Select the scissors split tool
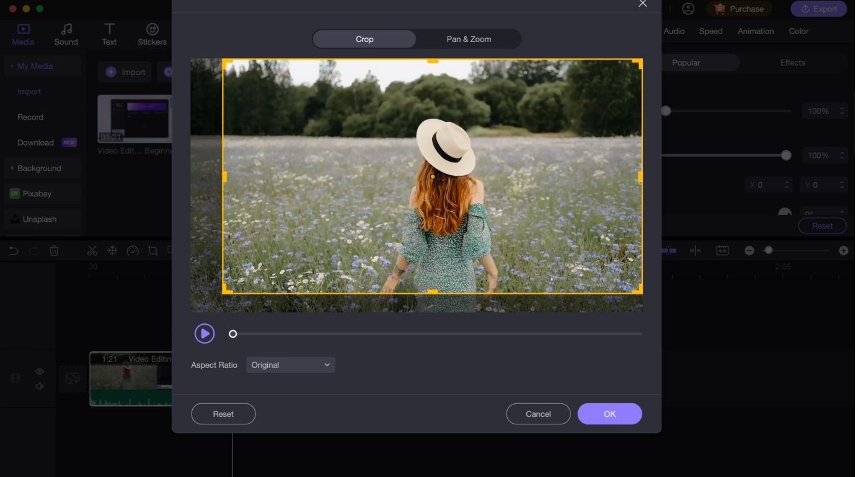This screenshot has width=858, height=477. click(x=92, y=251)
